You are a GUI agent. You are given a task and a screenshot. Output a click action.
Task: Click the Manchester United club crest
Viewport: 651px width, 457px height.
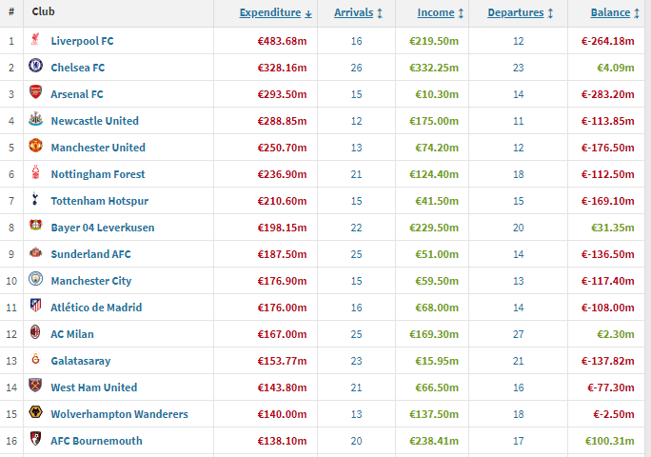point(35,148)
